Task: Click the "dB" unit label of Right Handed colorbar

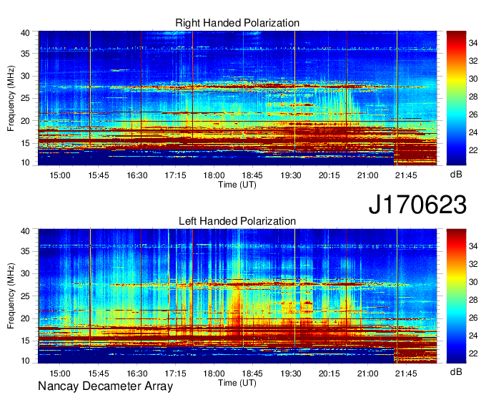Action: pyautogui.click(x=456, y=175)
